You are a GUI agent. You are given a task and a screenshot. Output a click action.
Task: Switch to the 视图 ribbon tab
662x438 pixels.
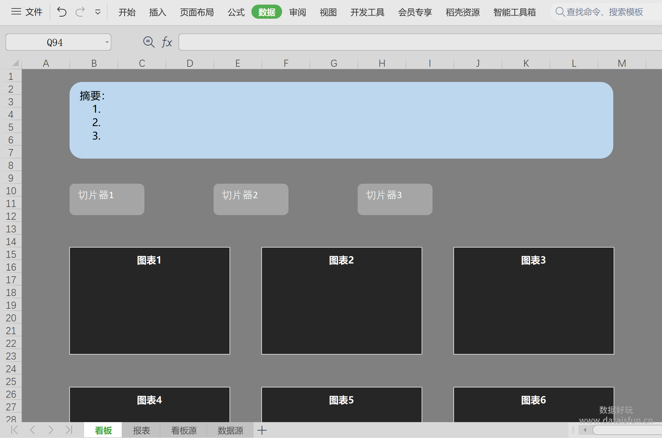pos(328,12)
